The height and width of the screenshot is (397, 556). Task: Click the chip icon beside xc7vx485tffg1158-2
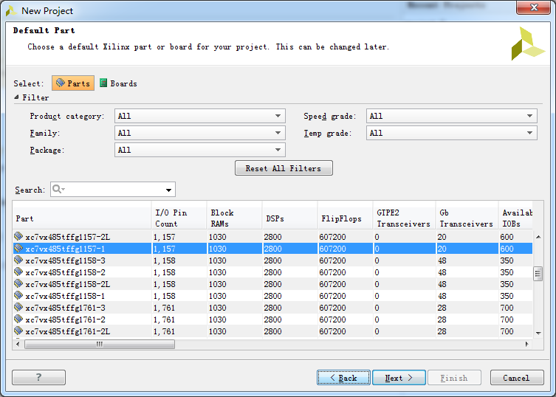(x=18, y=272)
